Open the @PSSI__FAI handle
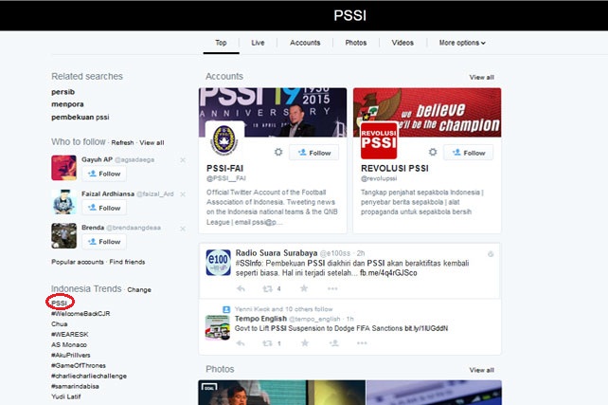Viewport: 608px width, 405px height. 226,178
